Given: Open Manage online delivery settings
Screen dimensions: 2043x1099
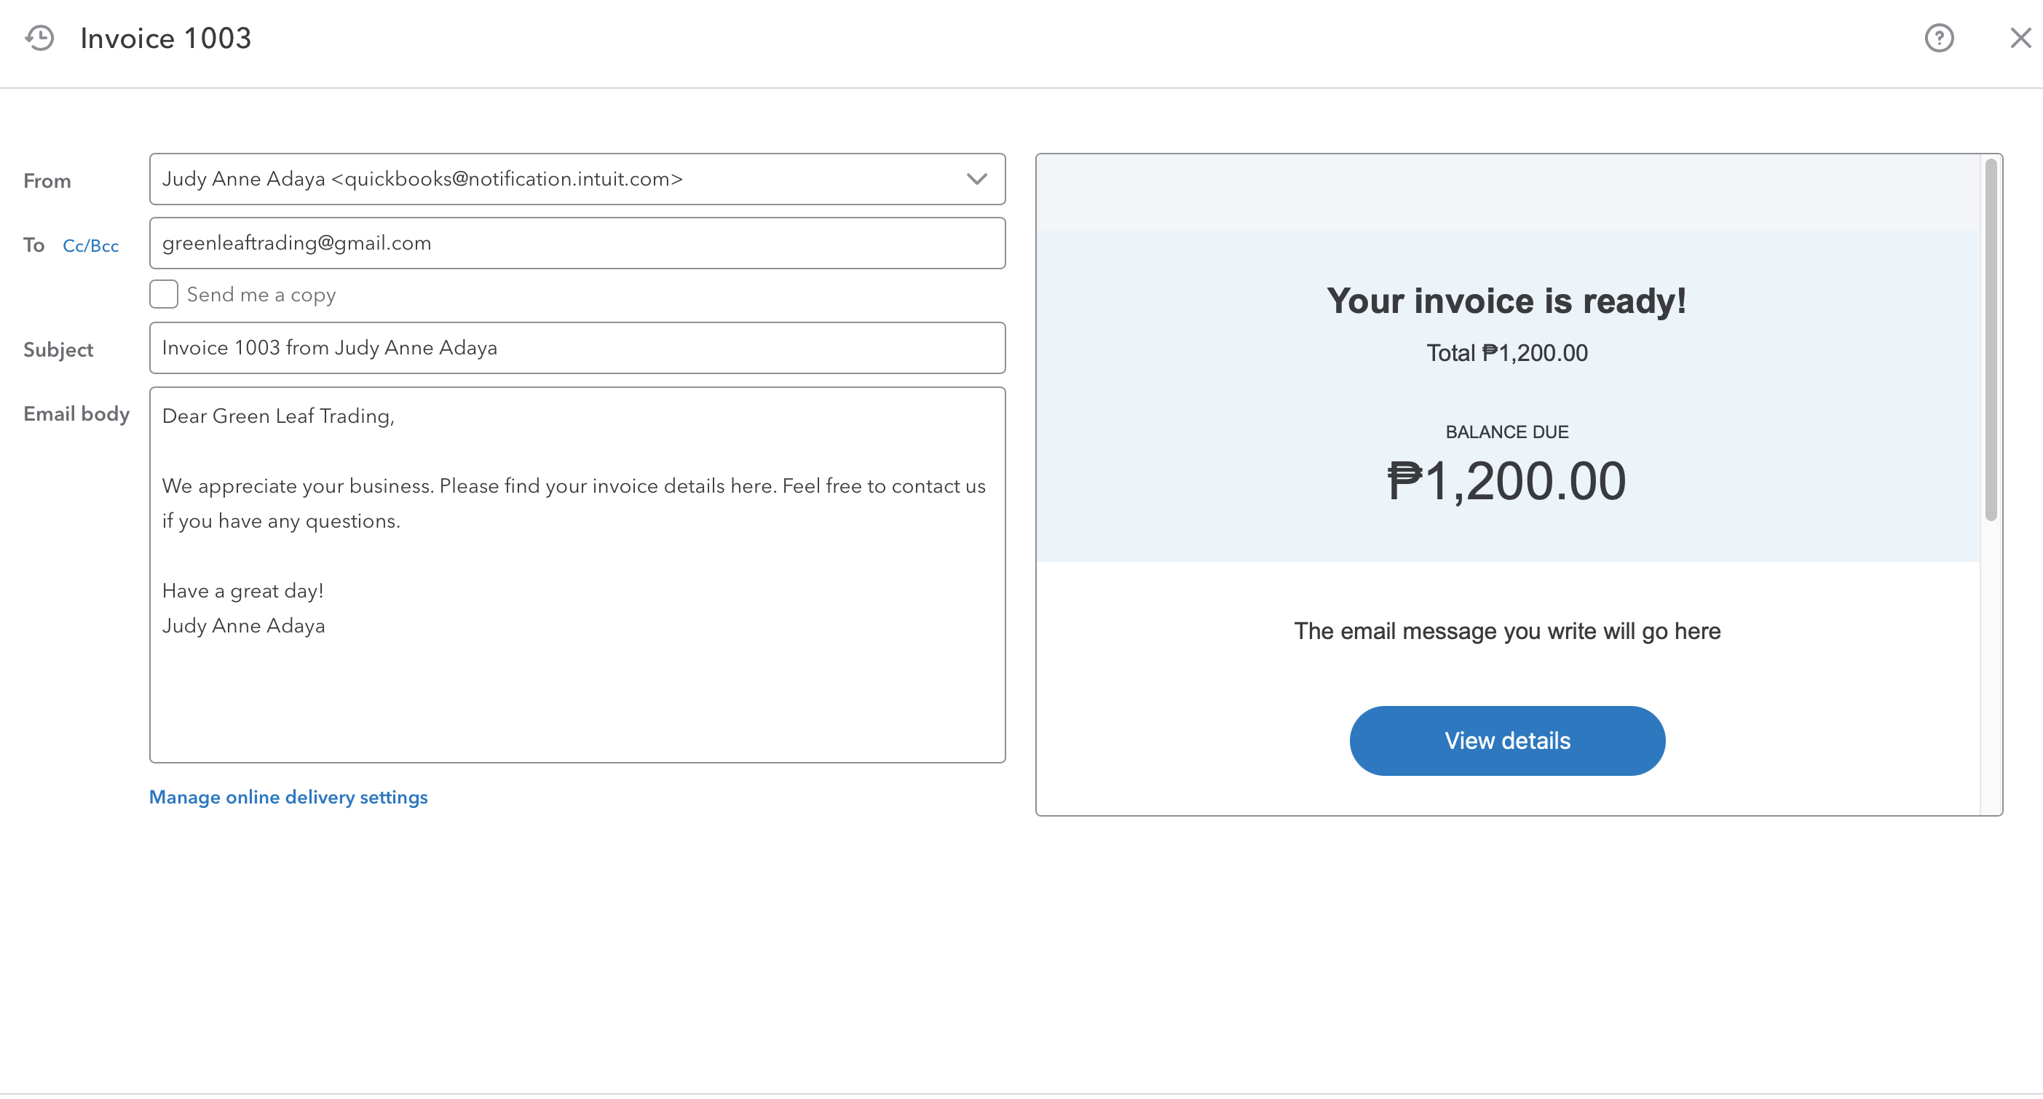Looking at the screenshot, I should tap(288, 797).
